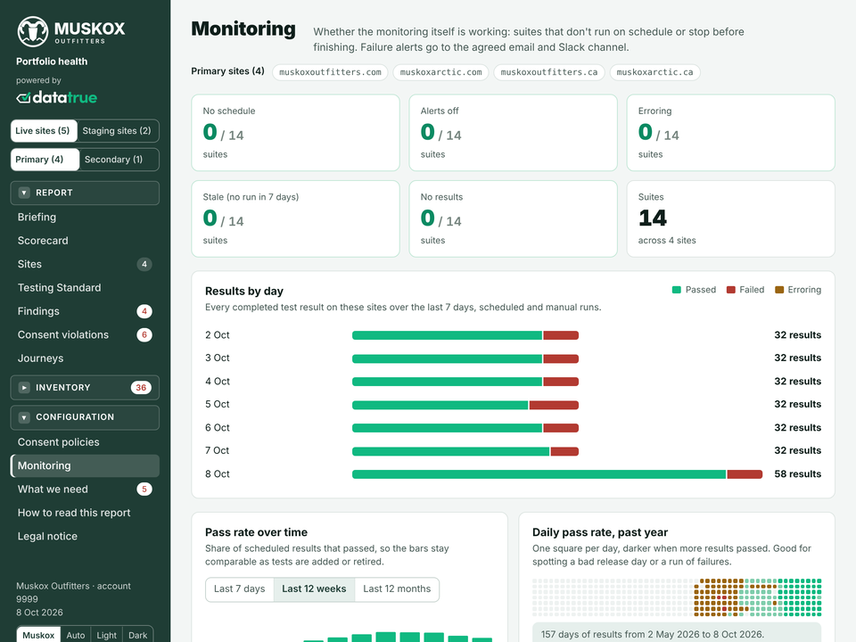Image resolution: width=856 pixels, height=642 pixels.
Task: Select the Last 12 months tab
Action: point(397,589)
